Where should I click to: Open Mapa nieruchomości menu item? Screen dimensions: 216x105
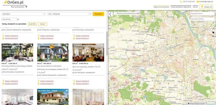(161, 7)
